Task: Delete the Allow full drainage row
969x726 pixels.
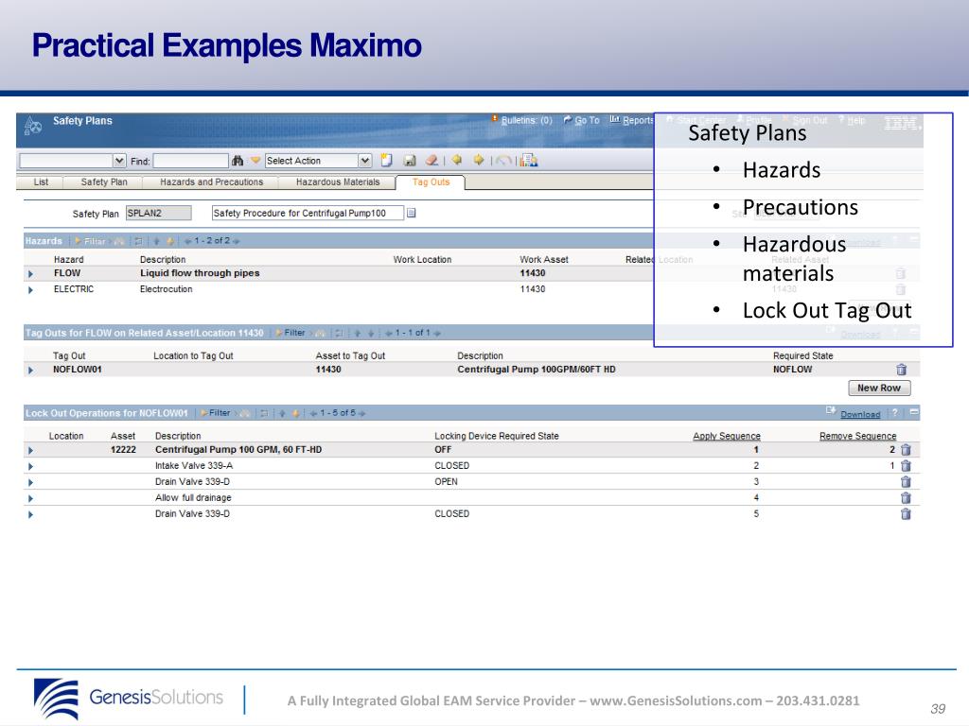Action: point(906,497)
